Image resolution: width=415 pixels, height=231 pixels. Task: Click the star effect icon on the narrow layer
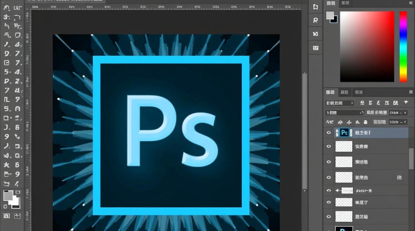tap(337, 191)
